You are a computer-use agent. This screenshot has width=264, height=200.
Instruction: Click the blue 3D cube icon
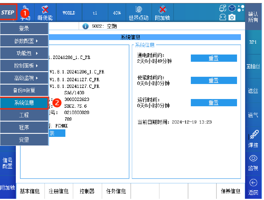232,8
